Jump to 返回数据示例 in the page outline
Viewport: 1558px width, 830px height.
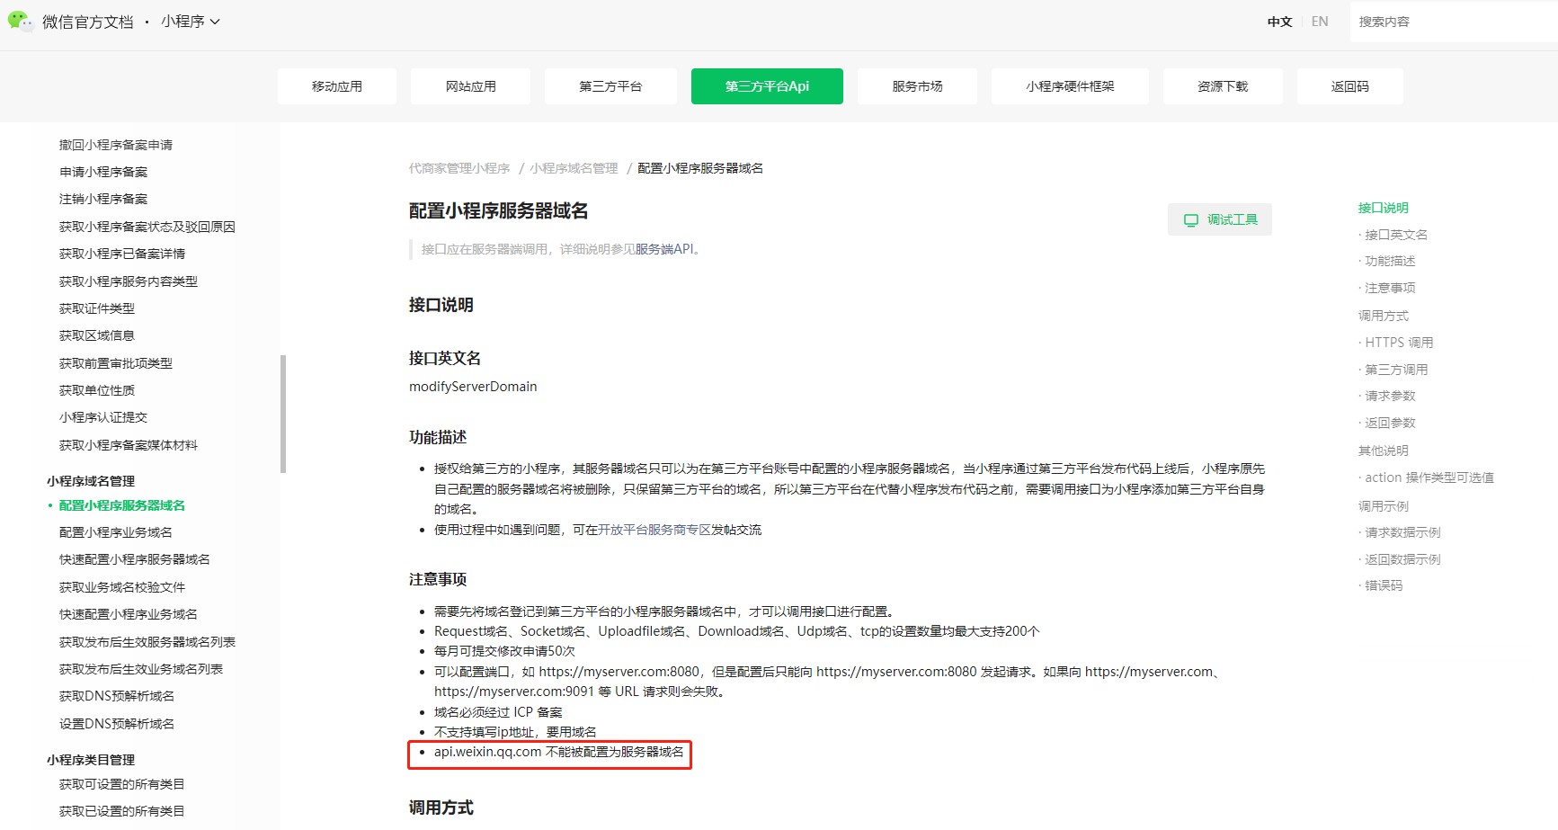(1402, 559)
